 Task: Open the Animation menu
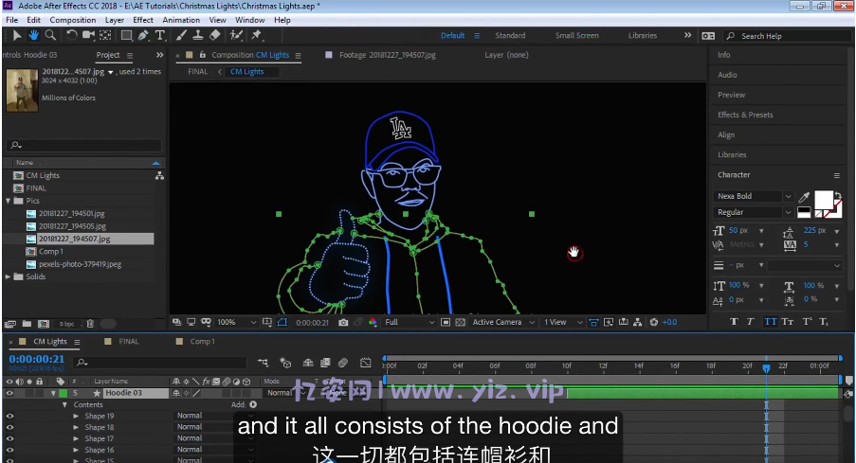tap(181, 20)
